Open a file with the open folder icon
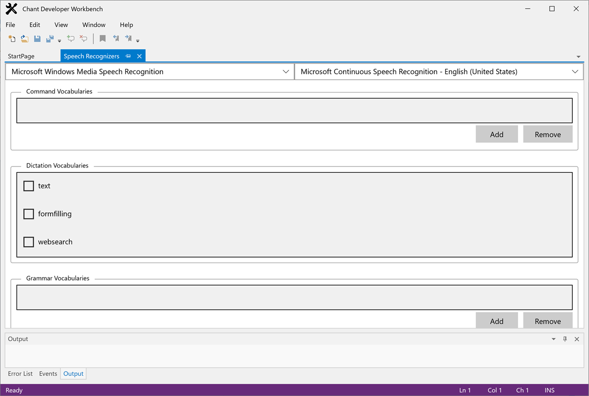The width and height of the screenshot is (589, 396). point(24,38)
